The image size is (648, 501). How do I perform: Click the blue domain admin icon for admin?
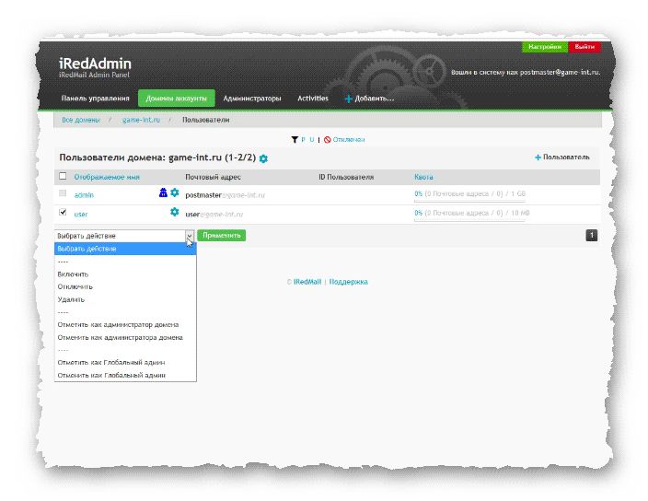click(163, 192)
